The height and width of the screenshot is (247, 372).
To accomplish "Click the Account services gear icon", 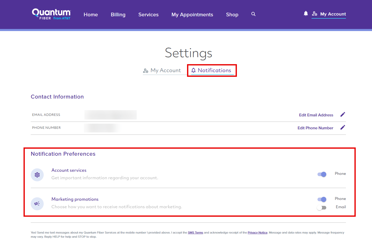I will point(37,175).
